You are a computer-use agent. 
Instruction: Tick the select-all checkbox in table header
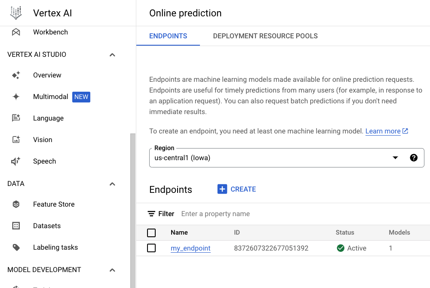point(151,232)
